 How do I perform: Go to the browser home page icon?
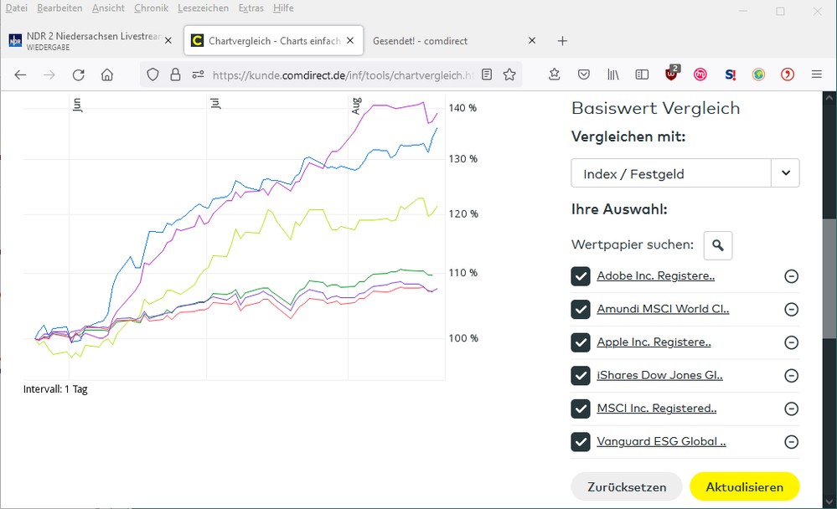106,75
